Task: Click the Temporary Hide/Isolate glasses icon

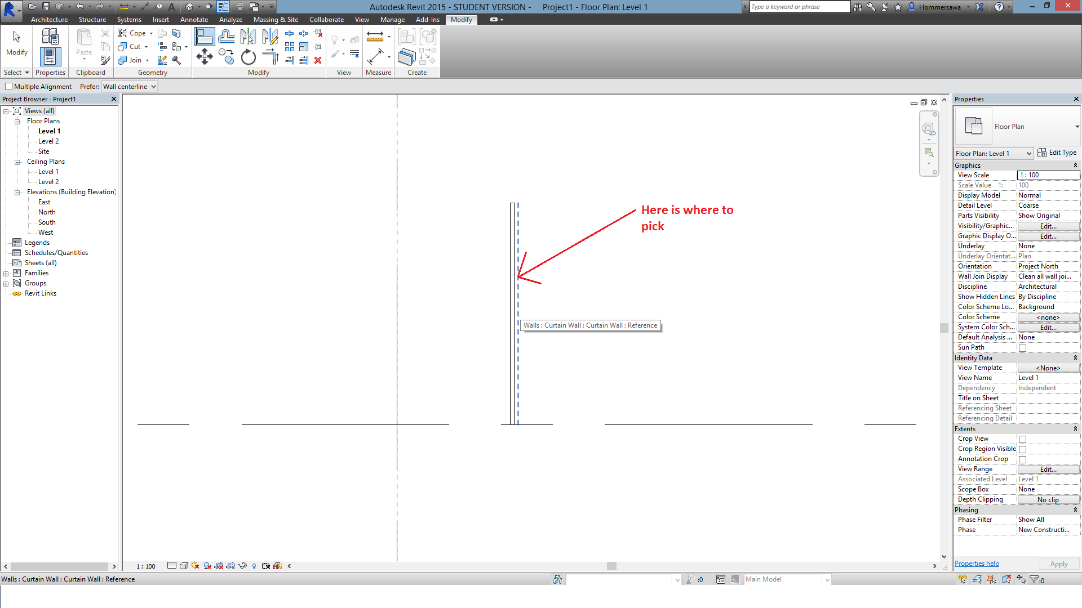Action: (x=242, y=566)
